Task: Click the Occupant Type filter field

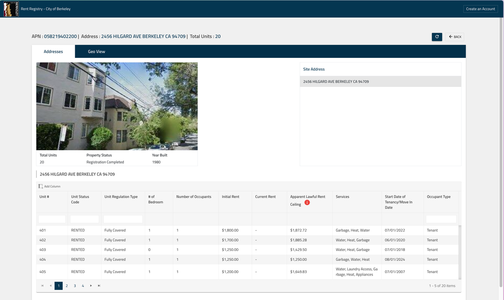Action: click(441, 219)
